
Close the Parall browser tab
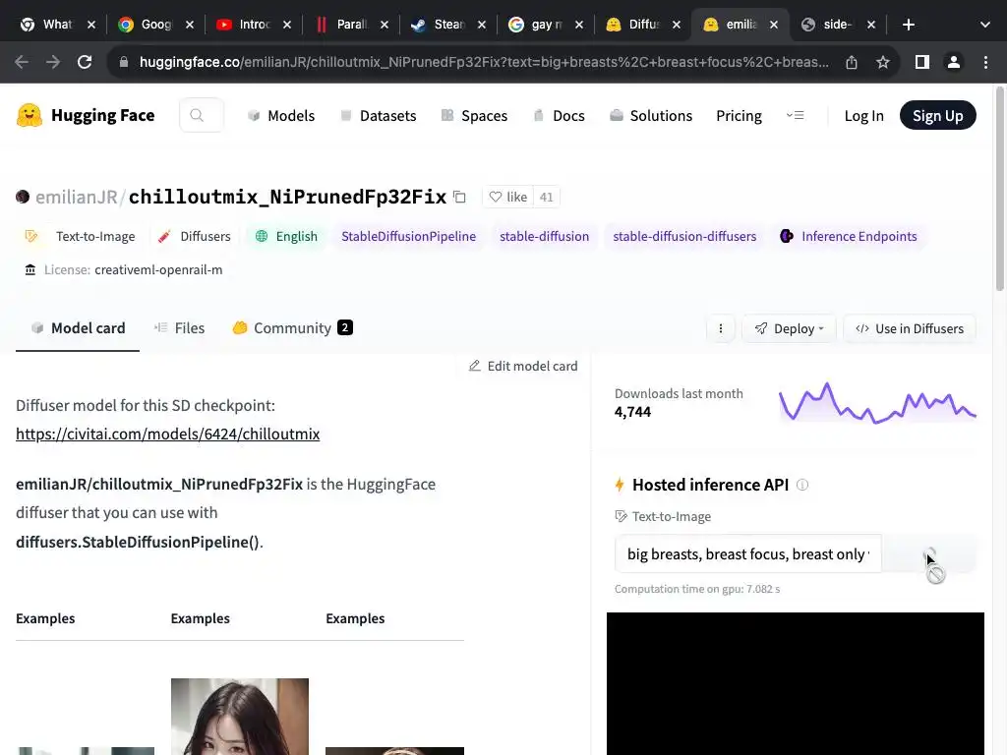point(385,25)
